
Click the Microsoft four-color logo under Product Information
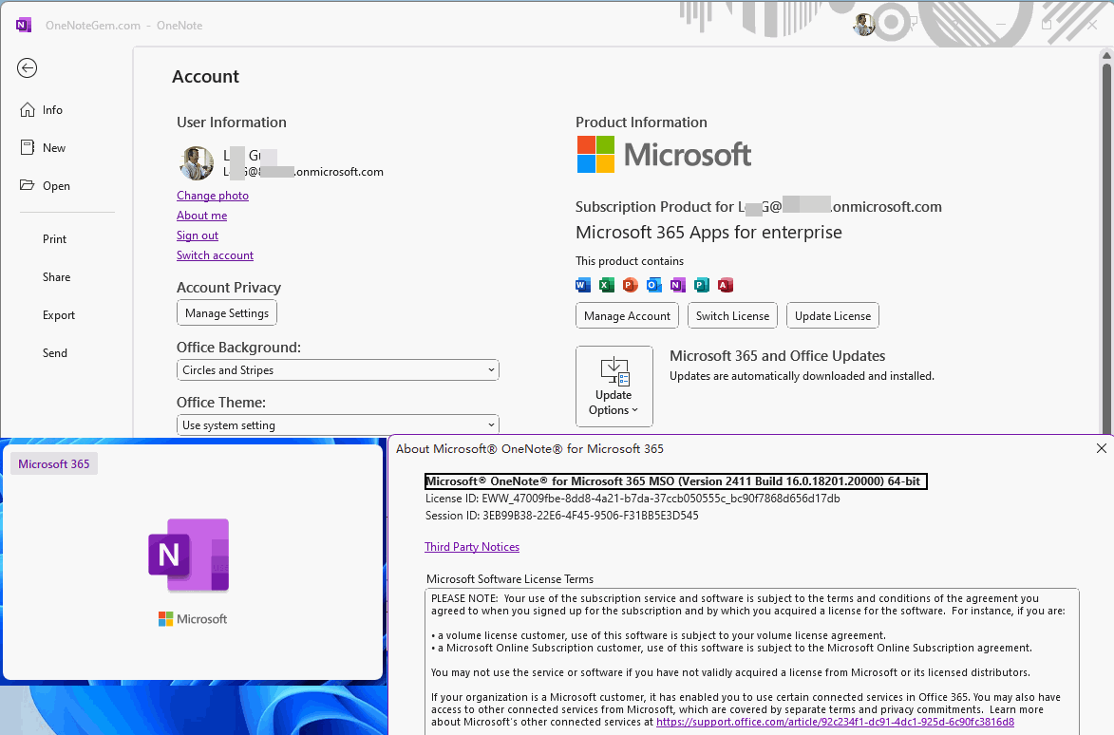[595, 155]
